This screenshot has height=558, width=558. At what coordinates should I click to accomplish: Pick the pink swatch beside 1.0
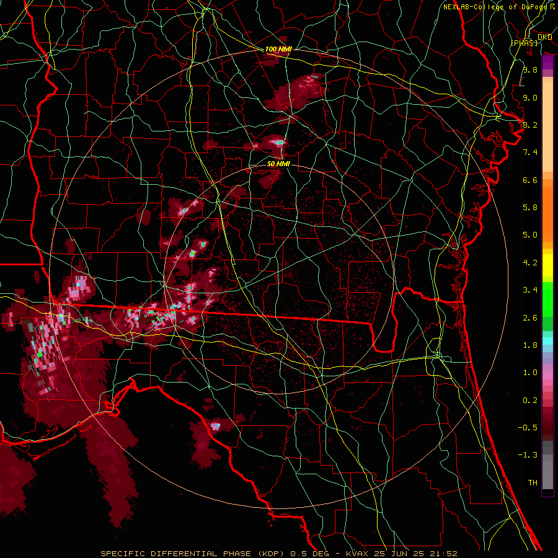pos(547,376)
